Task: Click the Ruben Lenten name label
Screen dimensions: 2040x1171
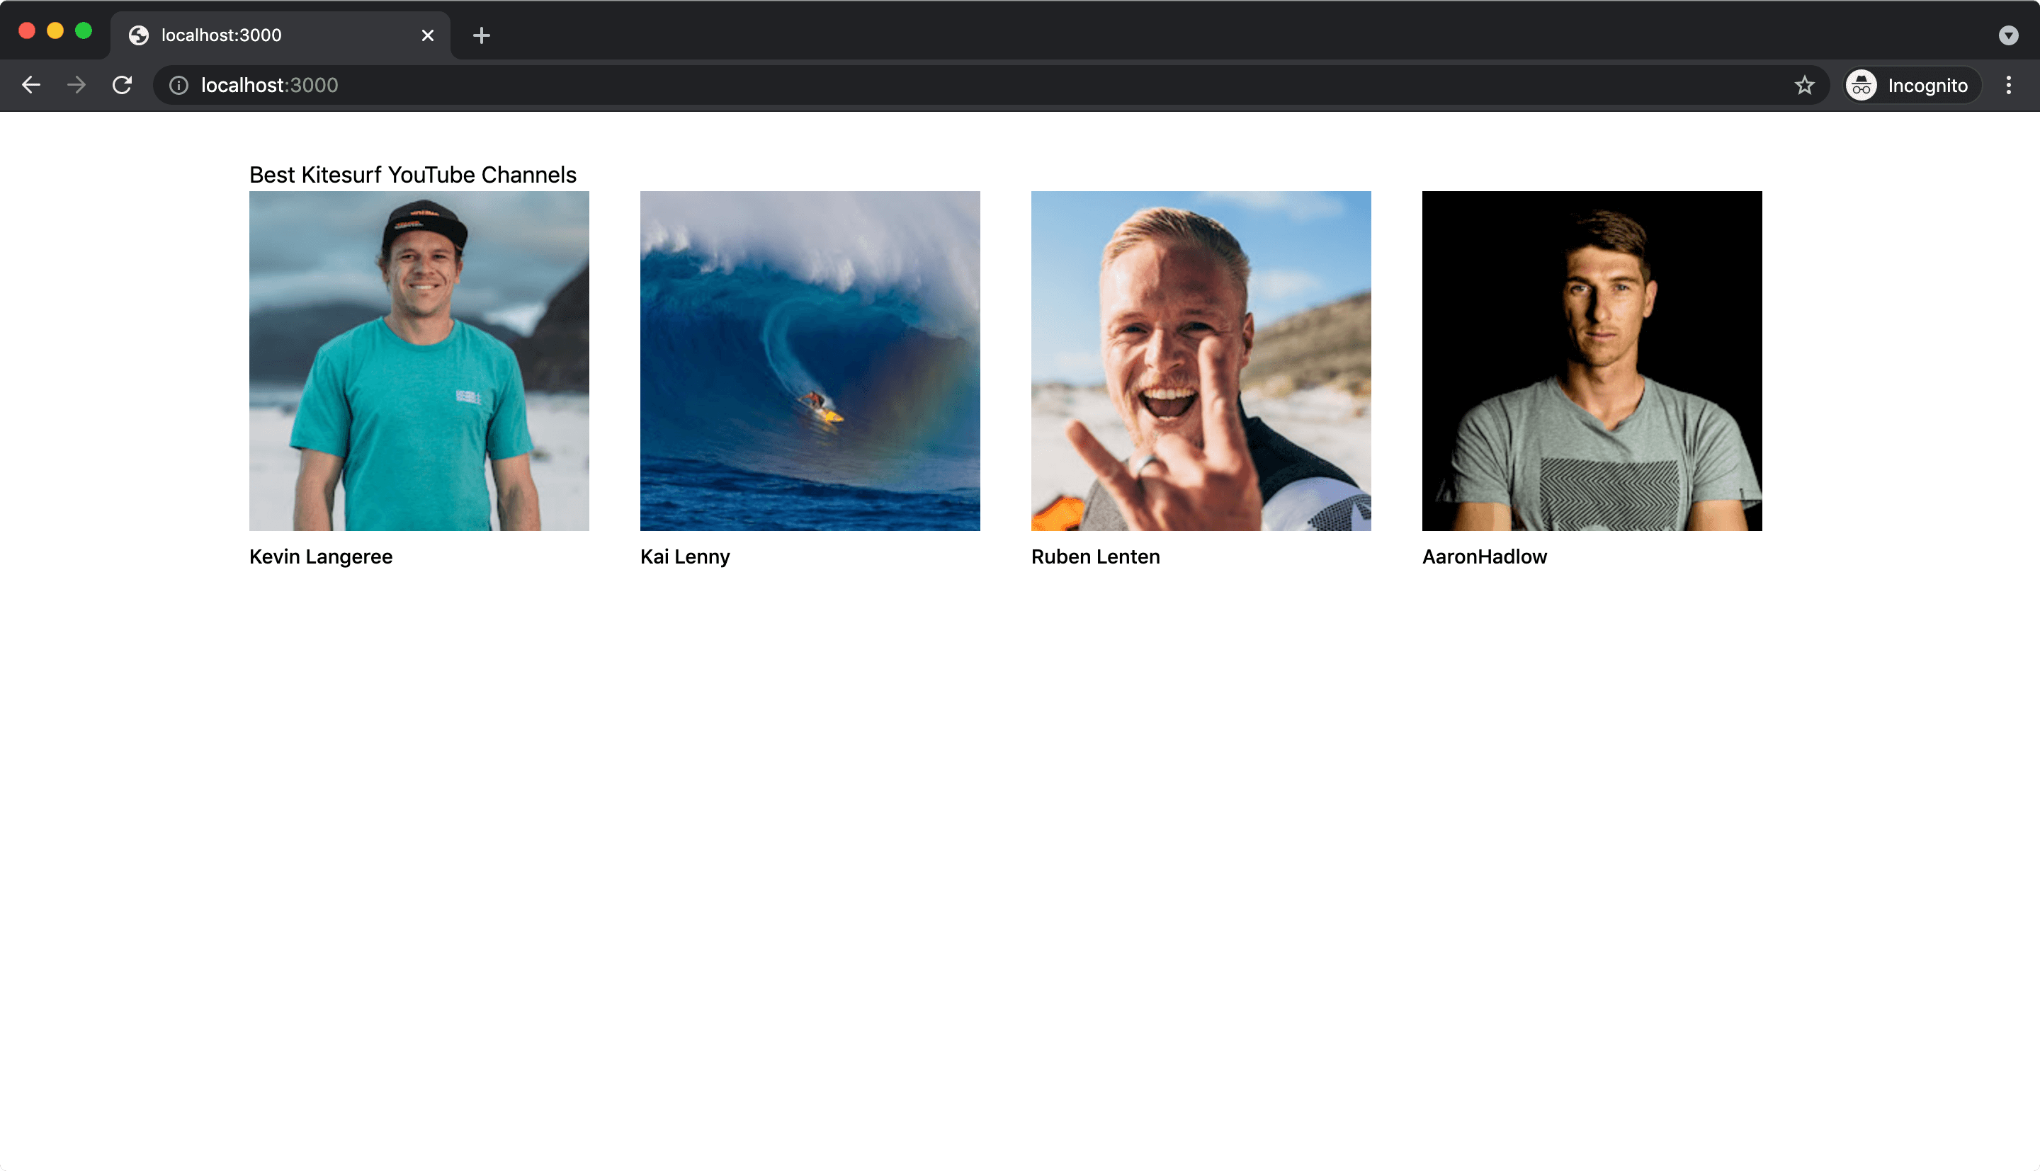Action: (x=1096, y=556)
